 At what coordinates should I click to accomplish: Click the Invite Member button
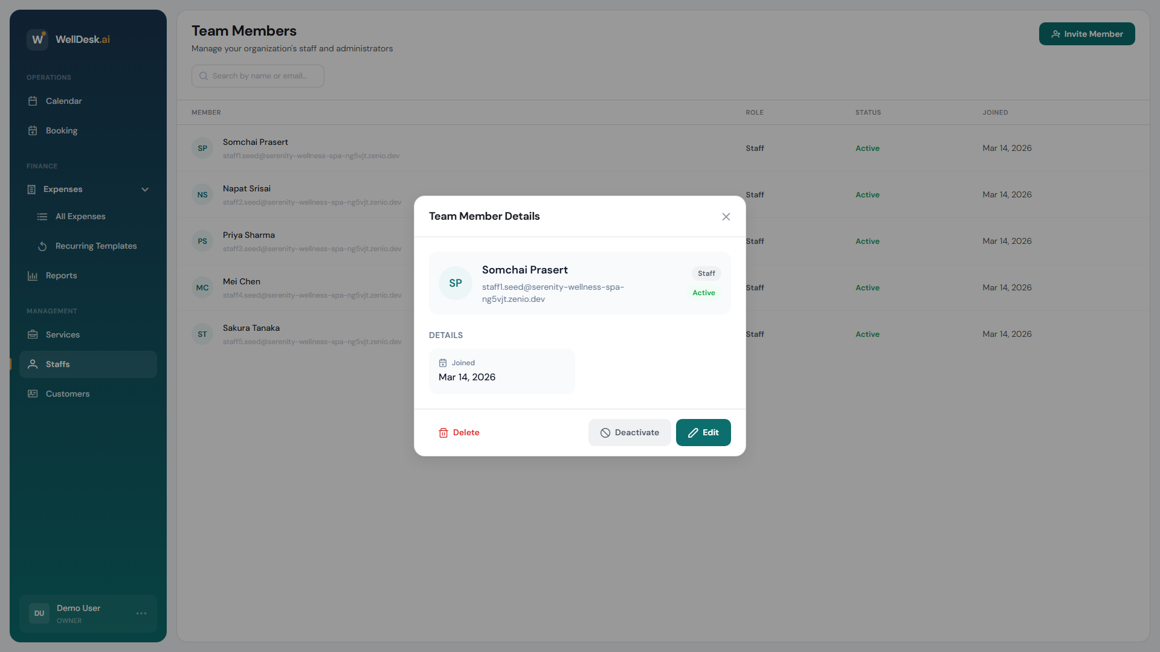[1087, 34]
